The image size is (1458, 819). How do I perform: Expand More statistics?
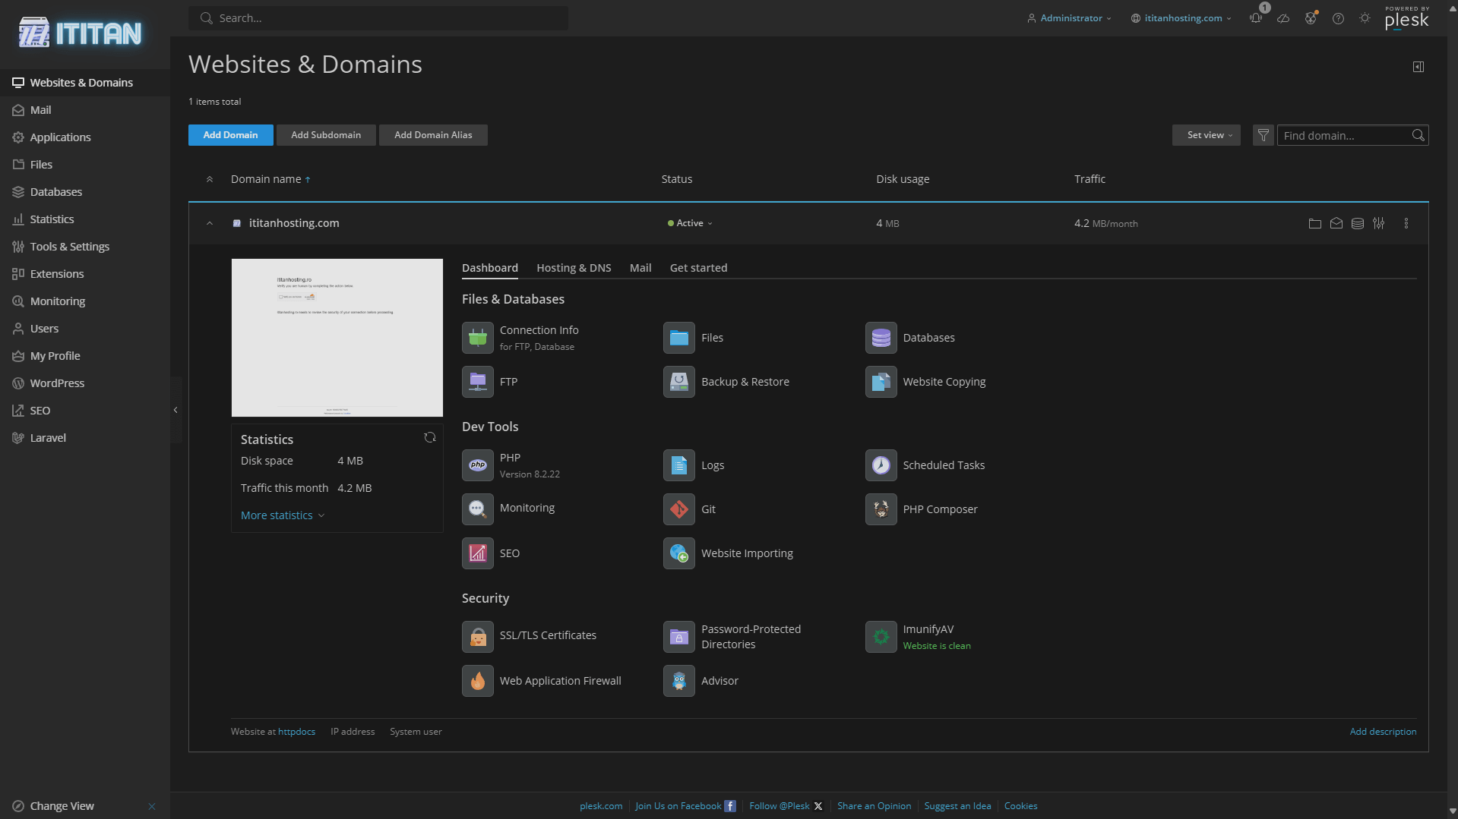(283, 515)
